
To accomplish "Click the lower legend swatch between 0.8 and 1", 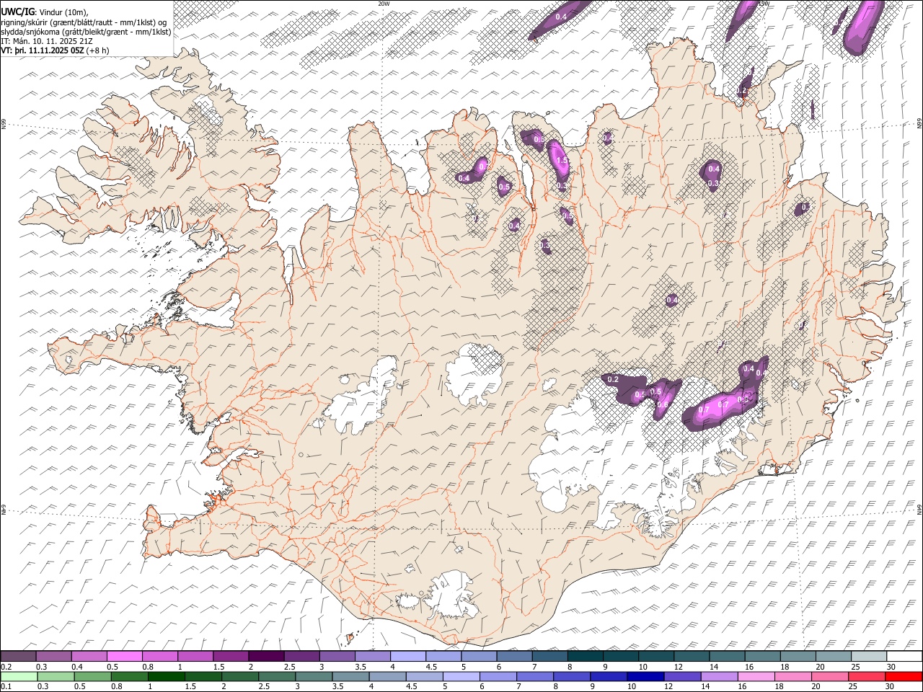I will (129, 676).
